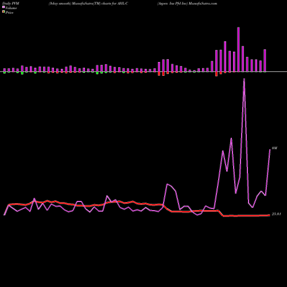Click the '(Aspen Ins Pfd Inc) MunafaSutra.com' text

pos(187,3)
